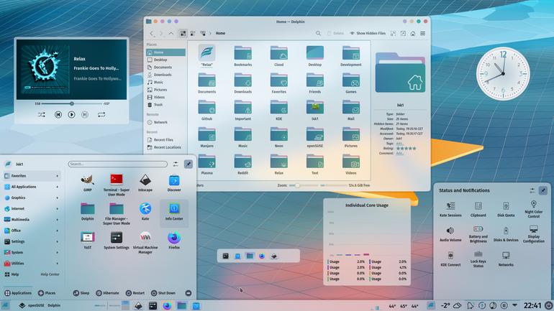Go back in Dolphin navigation
The width and height of the screenshot is (554, 311).
point(152,33)
